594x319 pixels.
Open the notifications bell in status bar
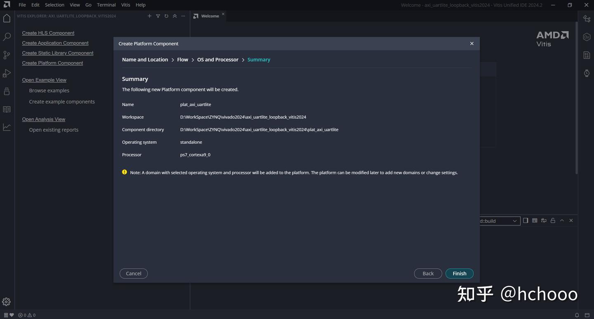tap(577, 315)
